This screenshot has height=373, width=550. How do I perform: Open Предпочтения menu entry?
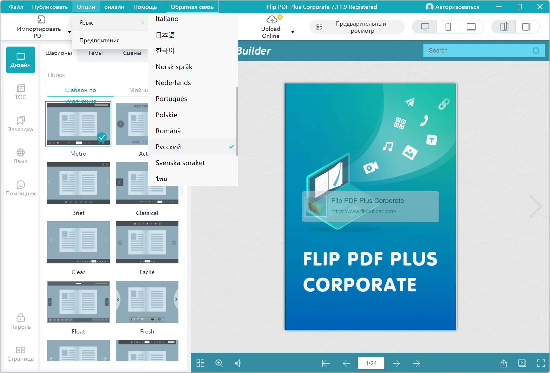100,40
